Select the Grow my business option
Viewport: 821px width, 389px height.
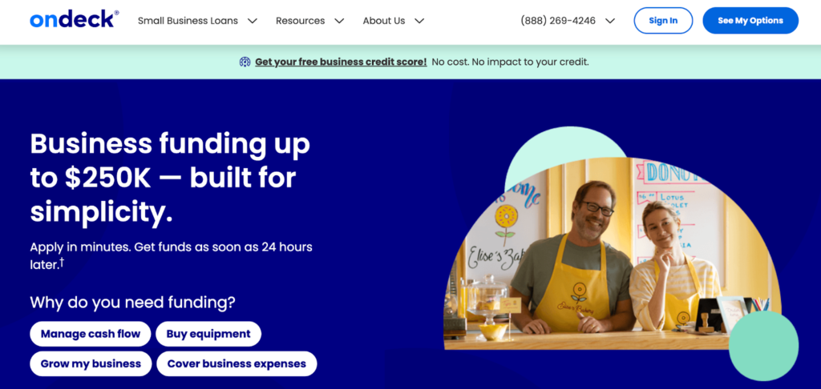point(91,363)
